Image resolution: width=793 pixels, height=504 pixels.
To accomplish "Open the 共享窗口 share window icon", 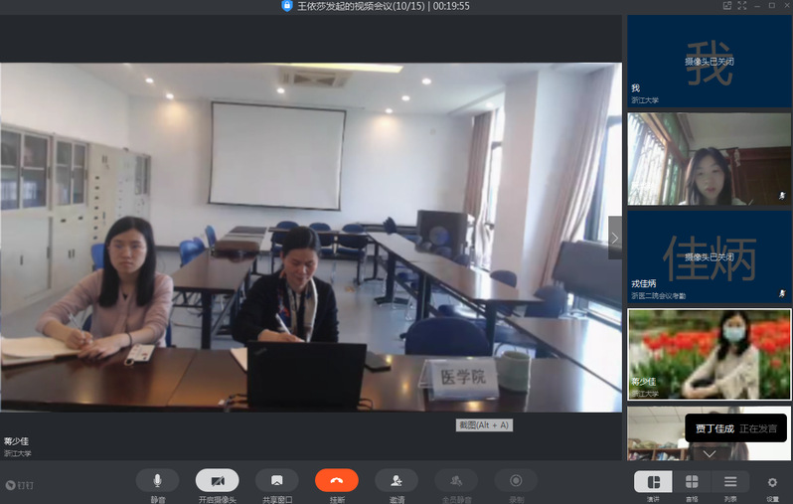I will [276, 480].
